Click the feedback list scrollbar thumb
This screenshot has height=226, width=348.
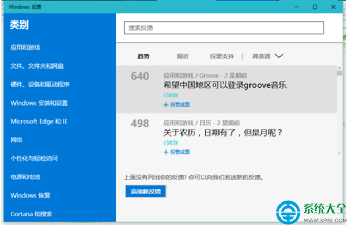tap(339, 73)
